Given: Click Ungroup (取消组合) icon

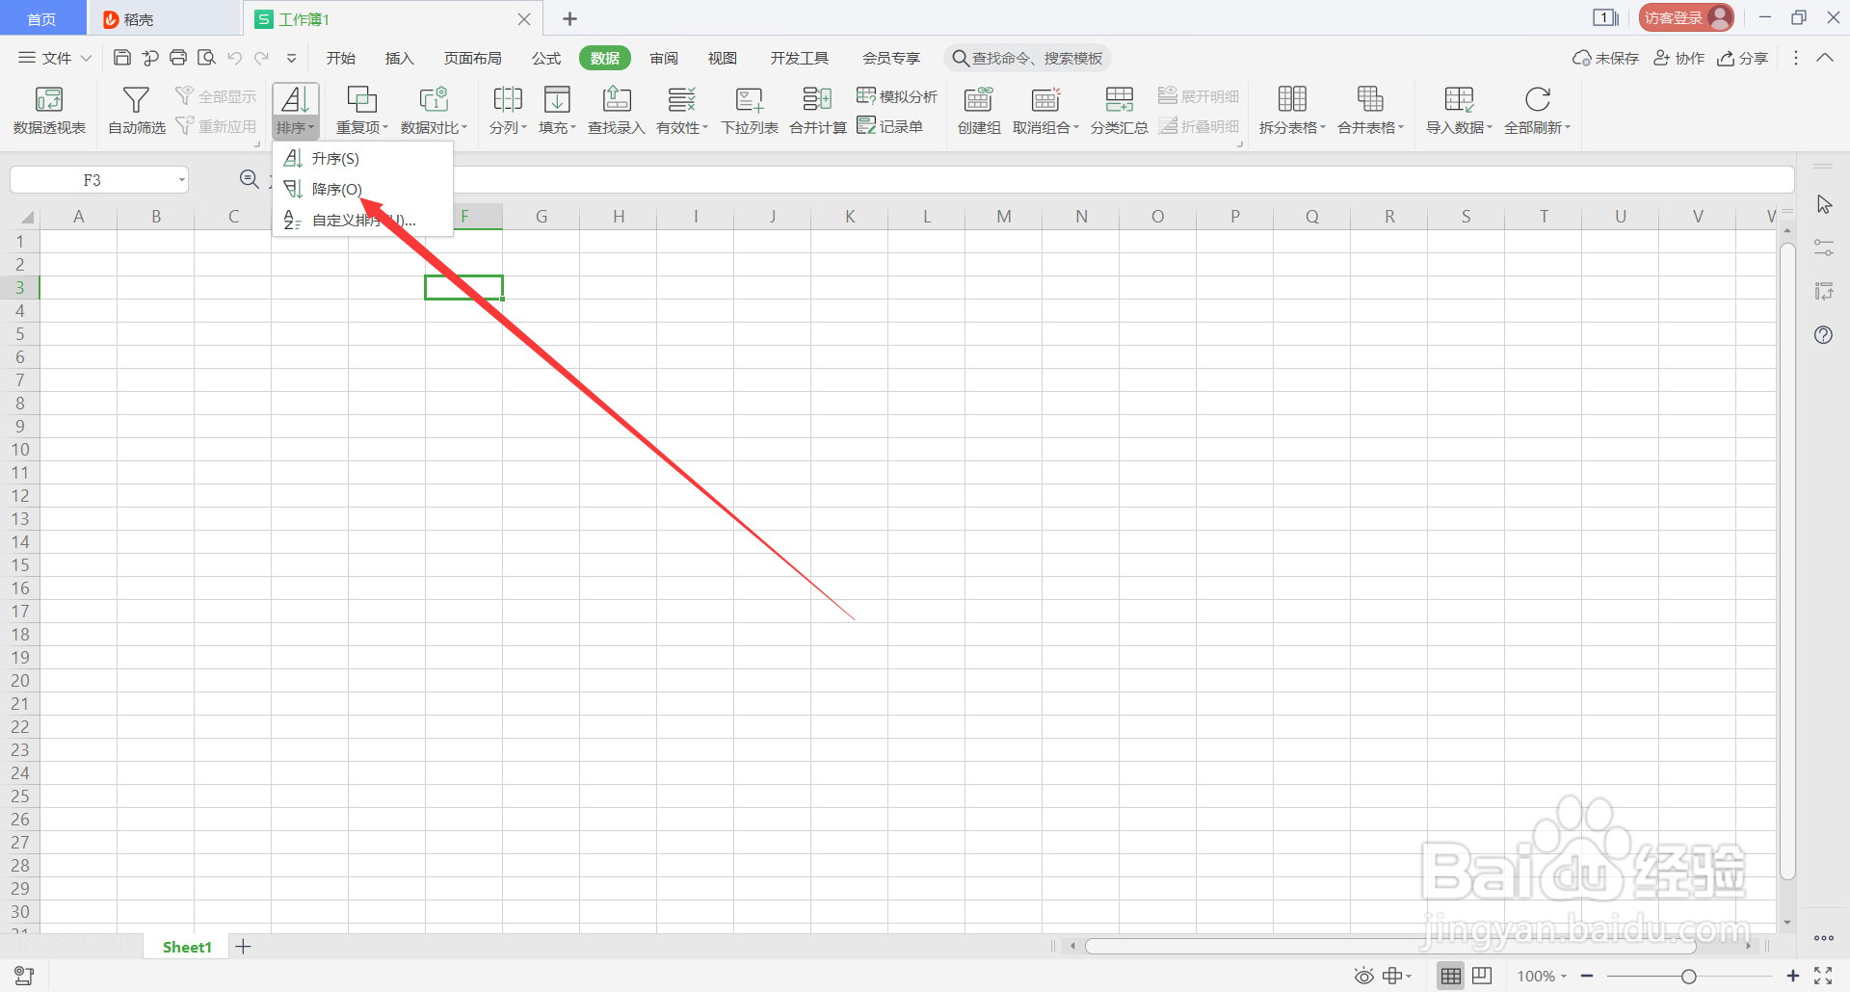Looking at the screenshot, I should [x=1045, y=99].
